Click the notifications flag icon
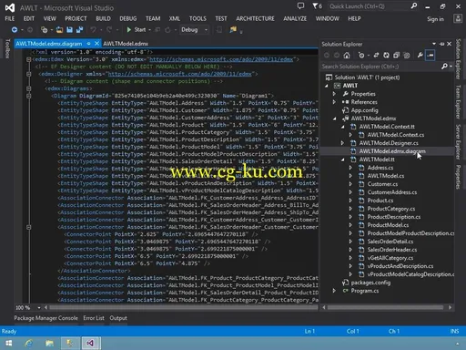466x350 pixels. tap(317, 6)
